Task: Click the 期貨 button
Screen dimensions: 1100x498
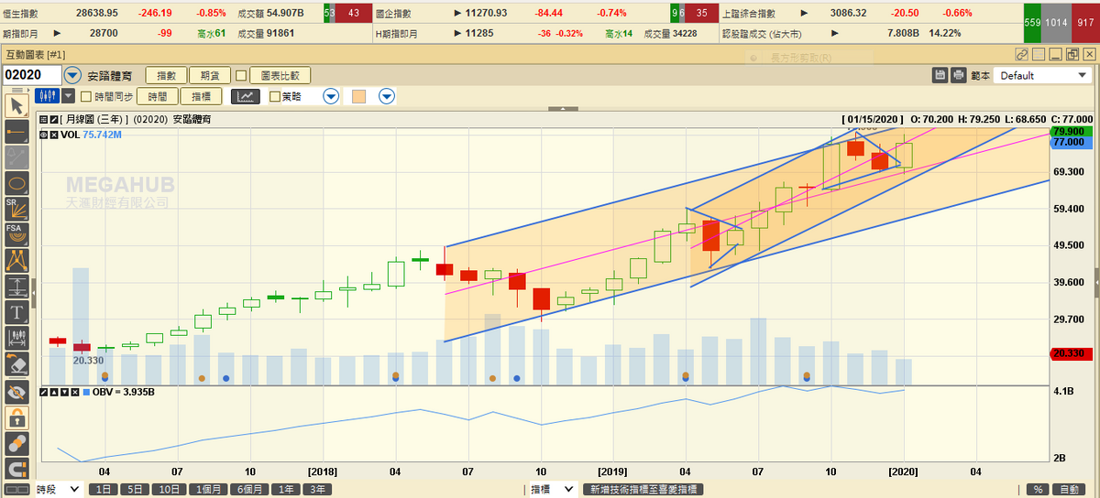Action: (x=210, y=76)
